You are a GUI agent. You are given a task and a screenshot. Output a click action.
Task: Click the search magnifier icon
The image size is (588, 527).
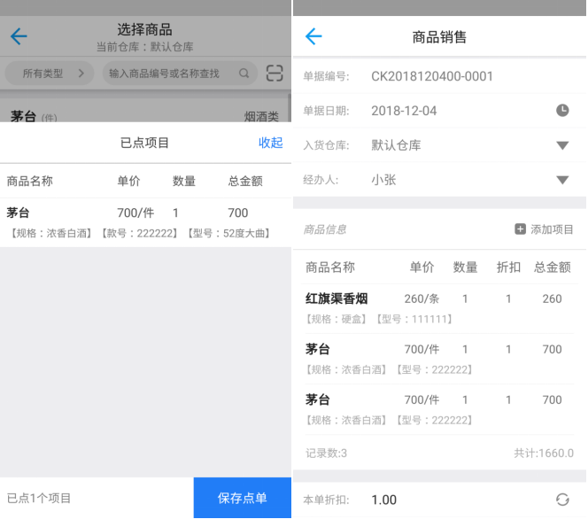244,74
